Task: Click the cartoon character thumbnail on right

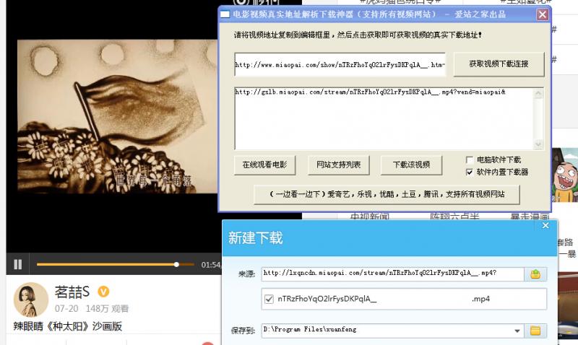Action: [x=565, y=175]
